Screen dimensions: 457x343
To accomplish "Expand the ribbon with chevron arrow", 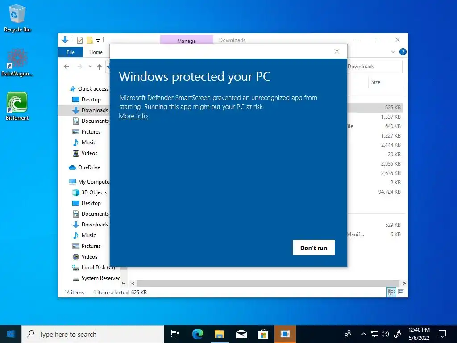I will (393, 52).
